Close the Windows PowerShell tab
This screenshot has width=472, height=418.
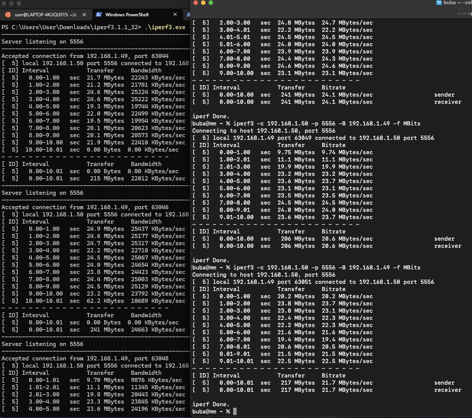click(175, 14)
